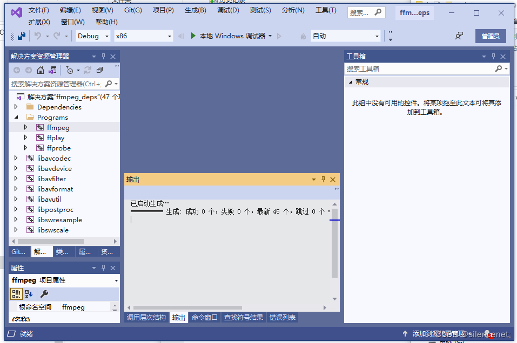Open the 调试(D) debug menu
517x343 pixels.
(228, 10)
